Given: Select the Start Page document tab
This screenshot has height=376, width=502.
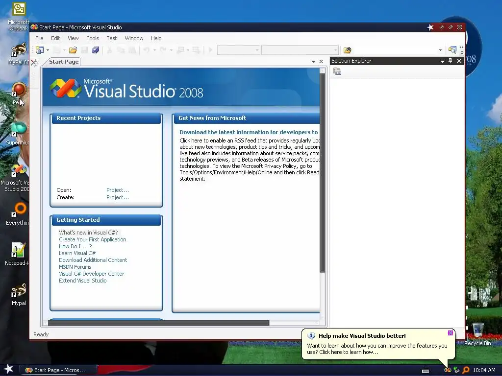Looking at the screenshot, I should click(64, 62).
